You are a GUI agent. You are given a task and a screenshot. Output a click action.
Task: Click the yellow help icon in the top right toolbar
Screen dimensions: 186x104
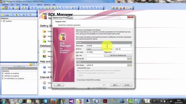pyautogui.click(x=127, y=8)
